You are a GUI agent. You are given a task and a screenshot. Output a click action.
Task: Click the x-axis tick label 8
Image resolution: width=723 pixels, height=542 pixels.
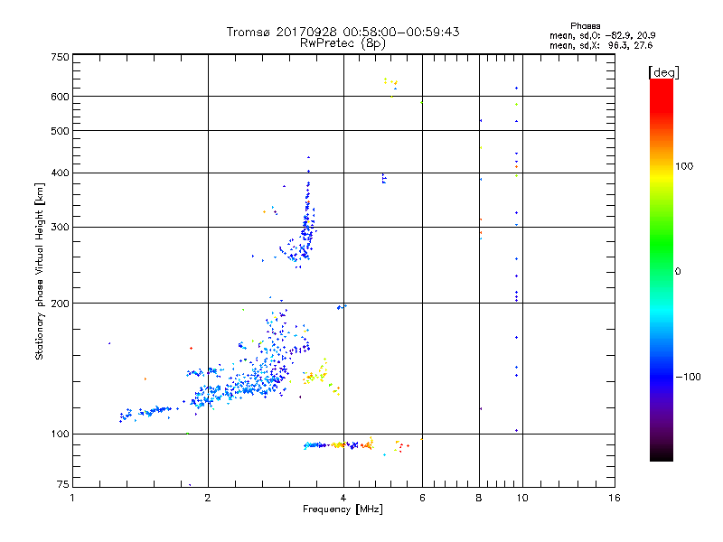[x=479, y=498]
